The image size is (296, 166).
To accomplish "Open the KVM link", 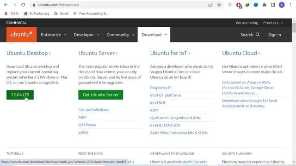I will (154, 110).
